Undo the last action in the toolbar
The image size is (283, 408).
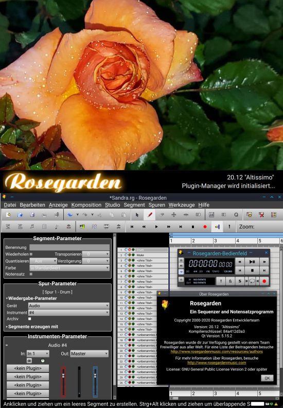coord(70,215)
